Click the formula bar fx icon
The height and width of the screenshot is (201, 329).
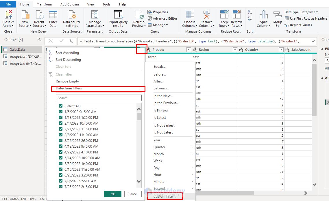71,41
